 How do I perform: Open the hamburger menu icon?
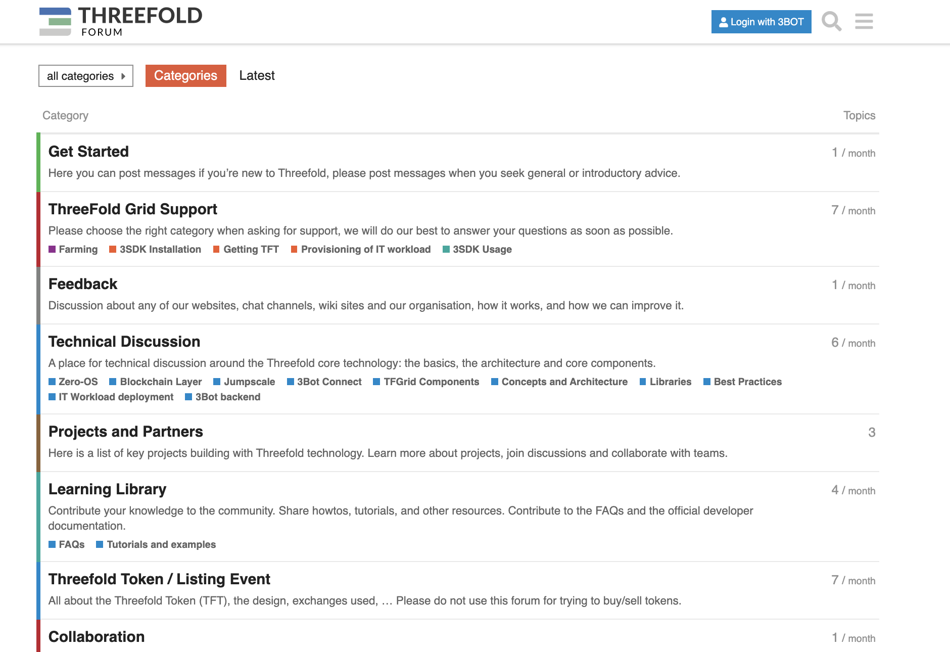[864, 22]
